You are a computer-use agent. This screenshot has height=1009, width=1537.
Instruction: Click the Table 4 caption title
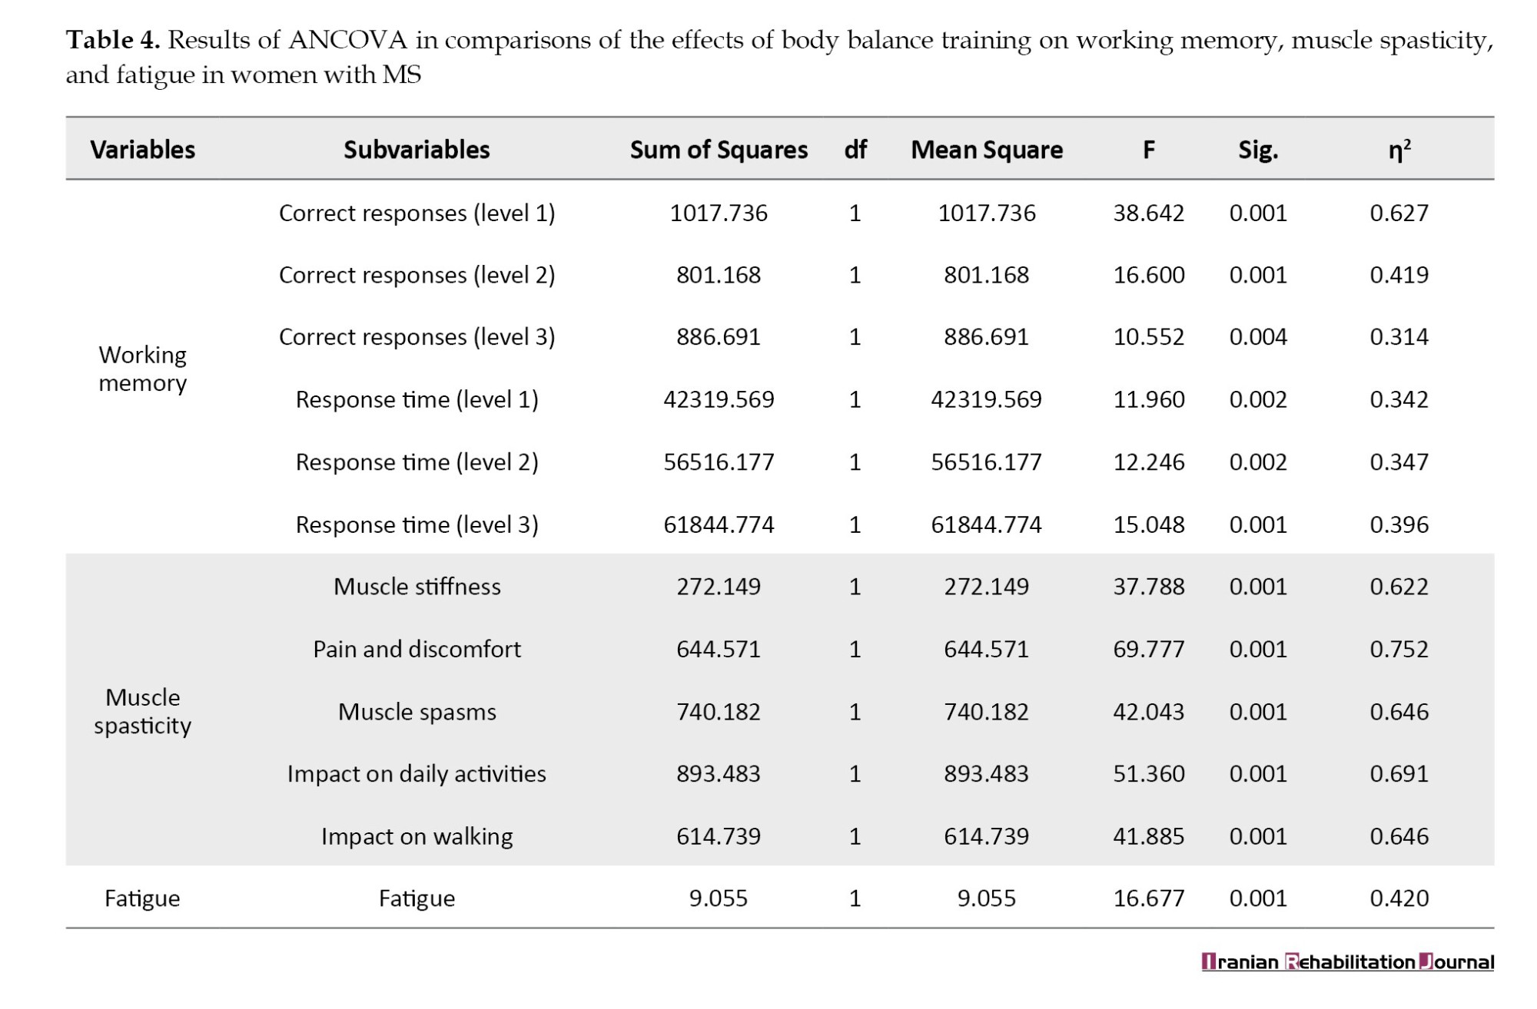[x=113, y=40]
